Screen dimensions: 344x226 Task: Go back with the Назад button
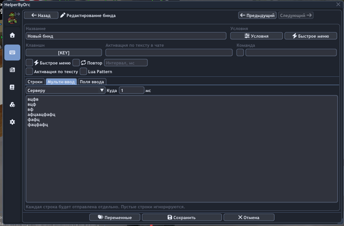[41, 15]
